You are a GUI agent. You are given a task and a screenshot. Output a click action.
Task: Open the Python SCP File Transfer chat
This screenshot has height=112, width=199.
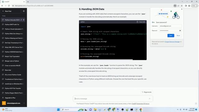tap(13, 88)
